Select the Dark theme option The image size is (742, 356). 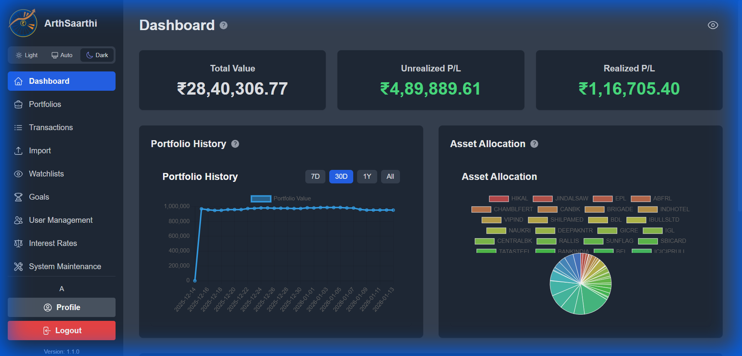click(97, 55)
